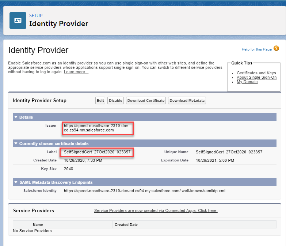Collapse the SAML Metadata Discovery Endpoints section
Screen dimensions: 286x246
tap(16, 182)
